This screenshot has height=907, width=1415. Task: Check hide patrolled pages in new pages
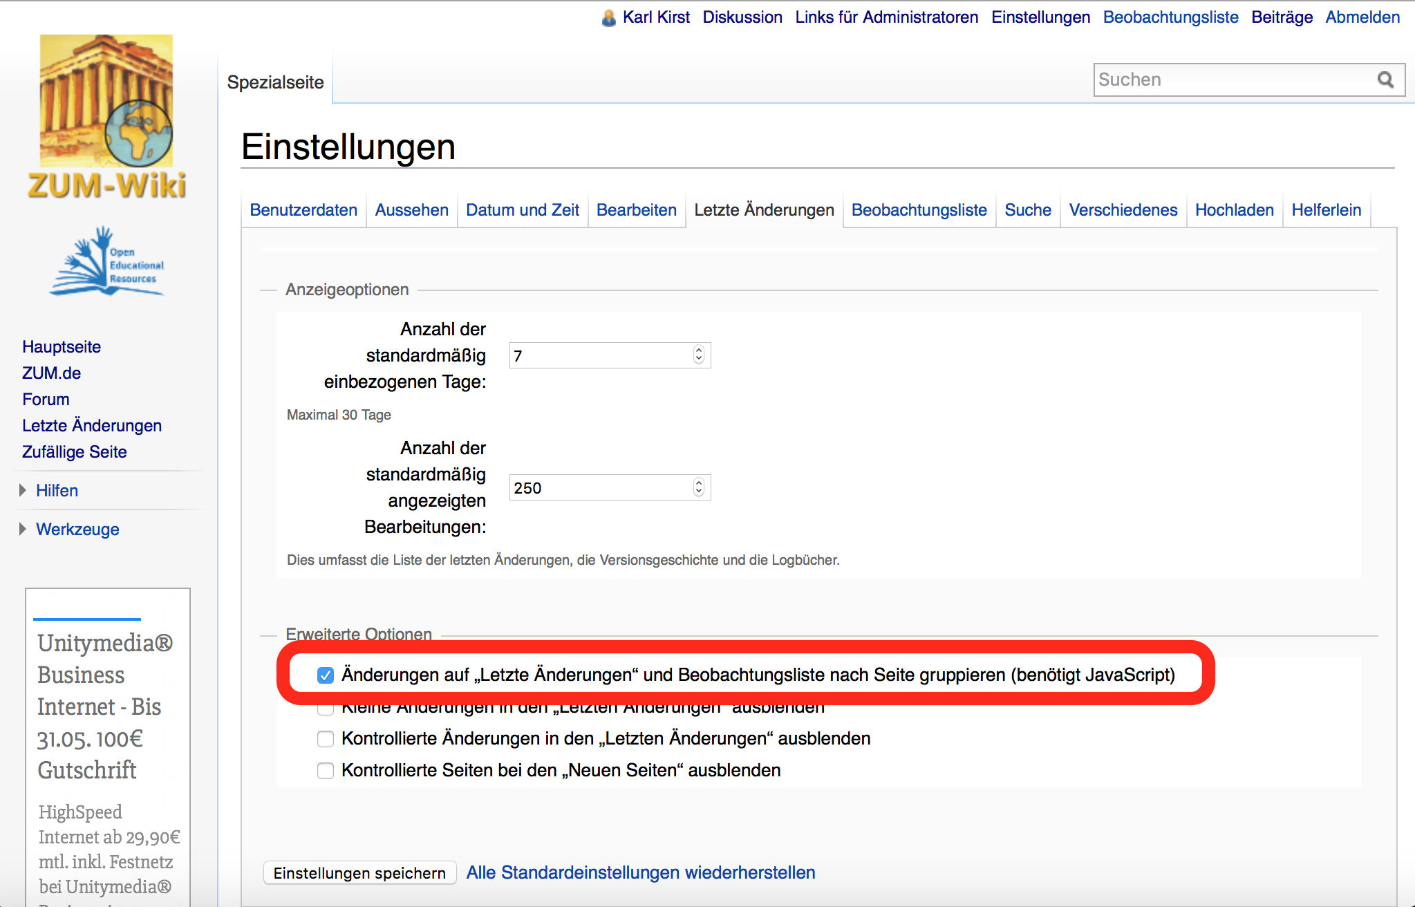click(x=326, y=771)
